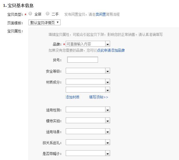Expand the 按关系送礼 dropdown arrow
This screenshot has width=179, height=160.
pyautogui.click(x=108, y=142)
